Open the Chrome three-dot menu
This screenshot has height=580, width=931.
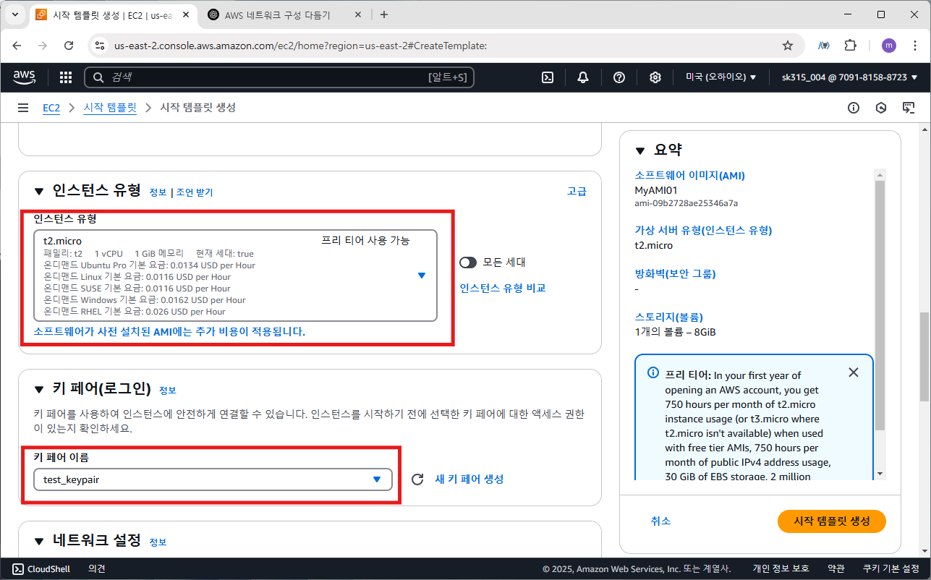[915, 46]
